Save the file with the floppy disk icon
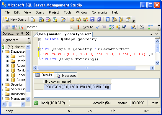The width and height of the screenshot is (162, 115). click(x=92, y=19)
